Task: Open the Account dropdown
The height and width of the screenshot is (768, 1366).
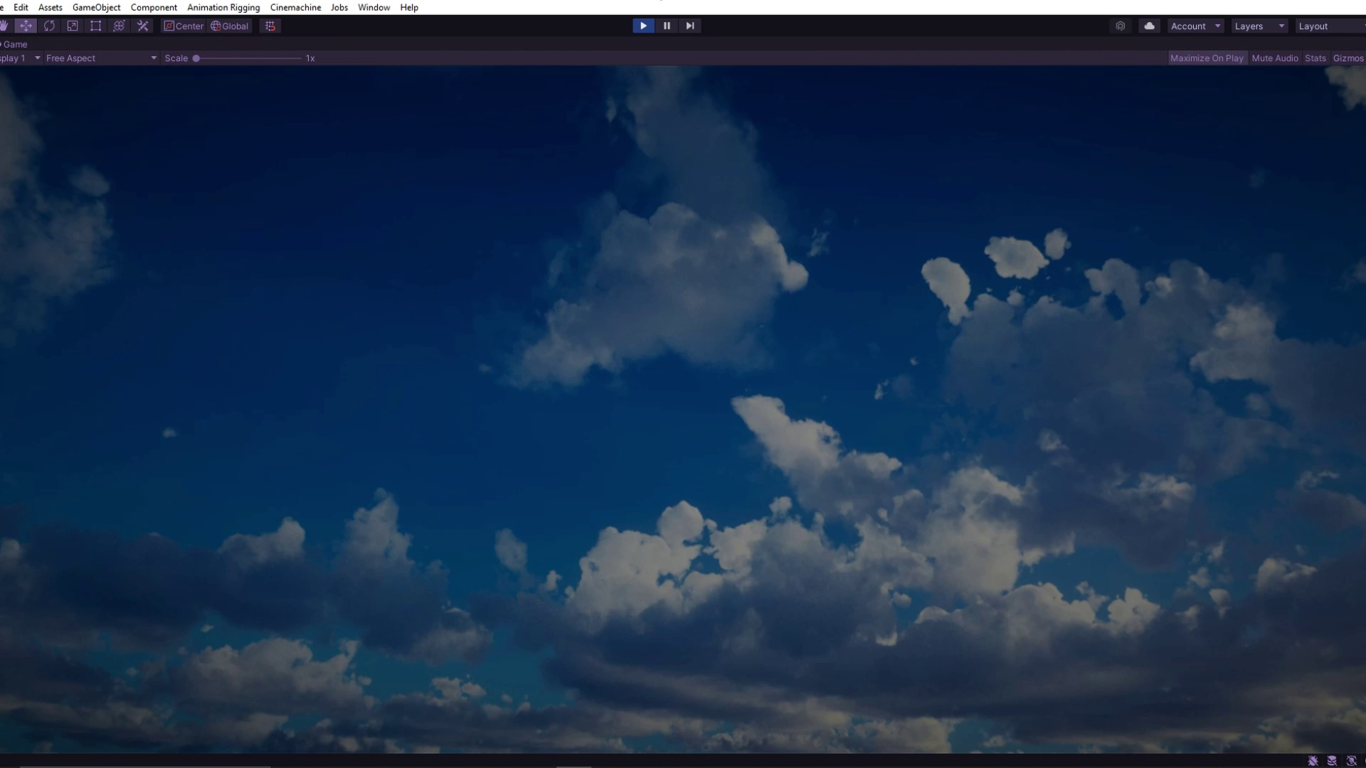Action: pyautogui.click(x=1195, y=26)
